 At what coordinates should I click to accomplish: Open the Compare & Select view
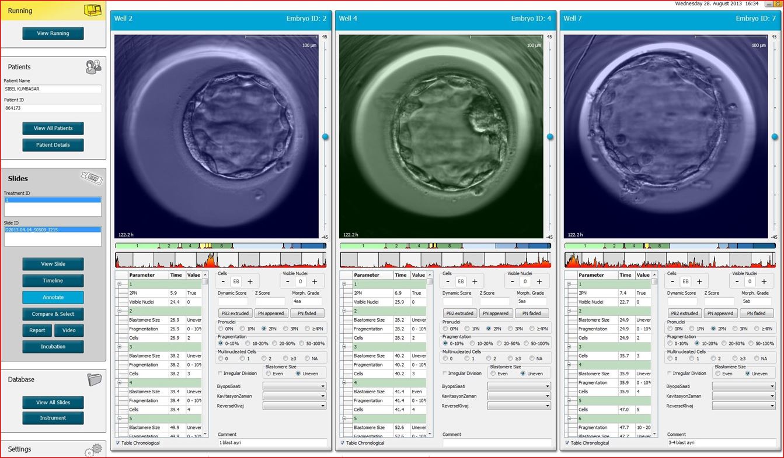pyautogui.click(x=53, y=314)
